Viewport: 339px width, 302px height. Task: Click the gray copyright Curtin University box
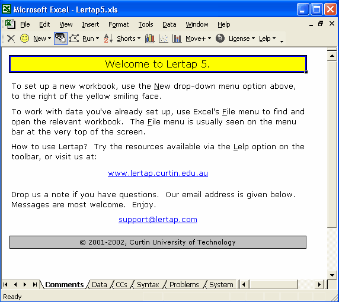click(x=158, y=242)
